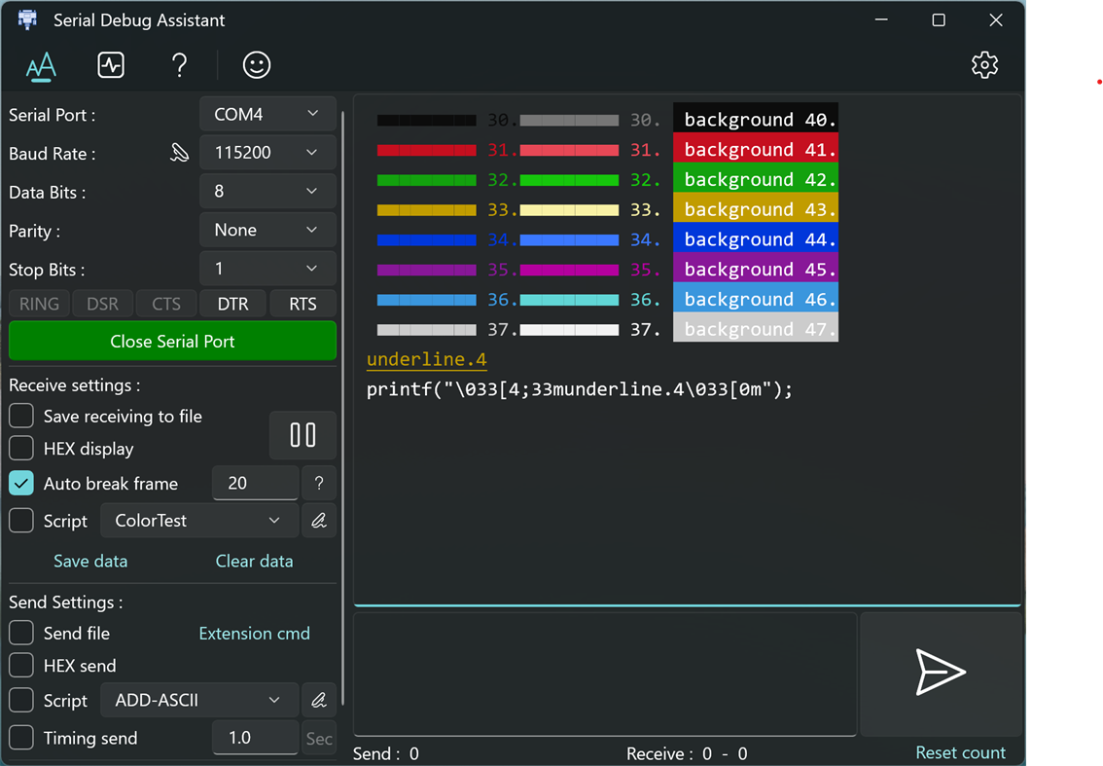Expand the Serial Port COM4 dropdown
The image size is (1103, 766).
click(x=267, y=115)
